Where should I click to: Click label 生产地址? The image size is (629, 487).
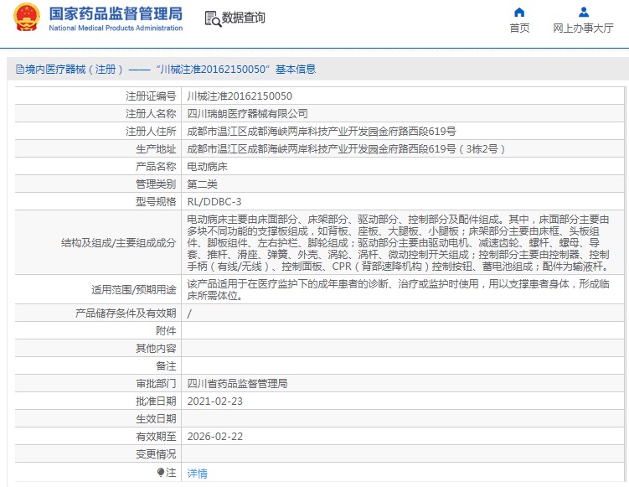click(x=156, y=149)
